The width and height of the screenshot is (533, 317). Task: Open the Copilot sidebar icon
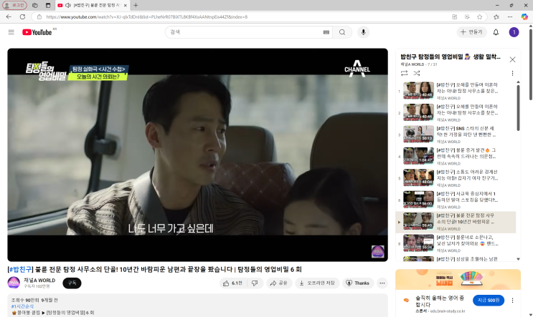[x=524, y=16]
